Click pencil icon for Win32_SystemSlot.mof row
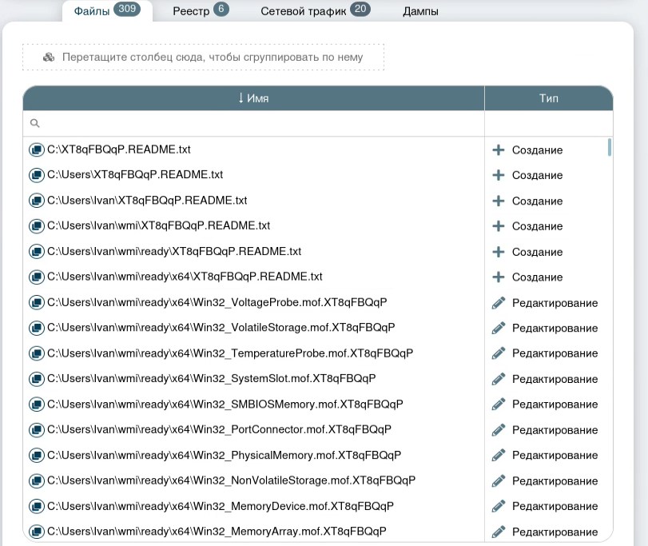The width and height of the screenshot is (648, 546). [x=499, y=379]
